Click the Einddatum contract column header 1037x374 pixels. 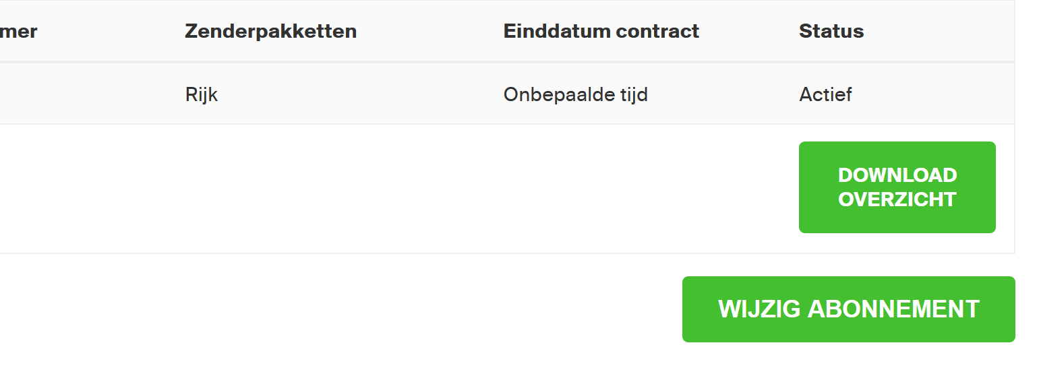pos(601,31)
